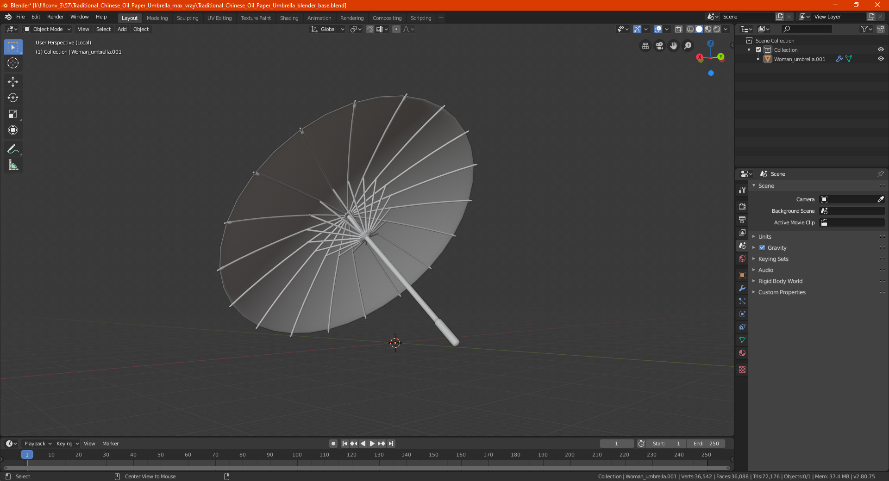
Task: Add a new collection in outliner
Action: 881,29
